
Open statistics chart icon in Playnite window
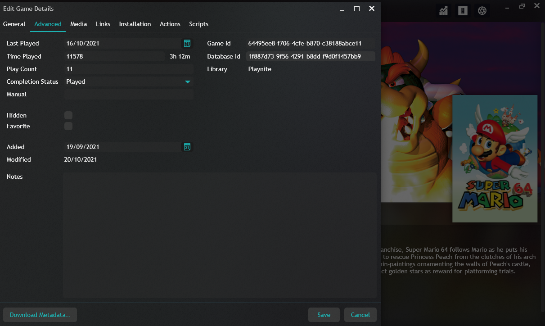click(x=444, y=10)
